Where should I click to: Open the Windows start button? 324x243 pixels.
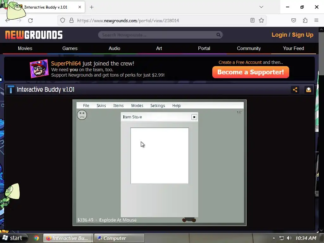click(x=14, y=238)
